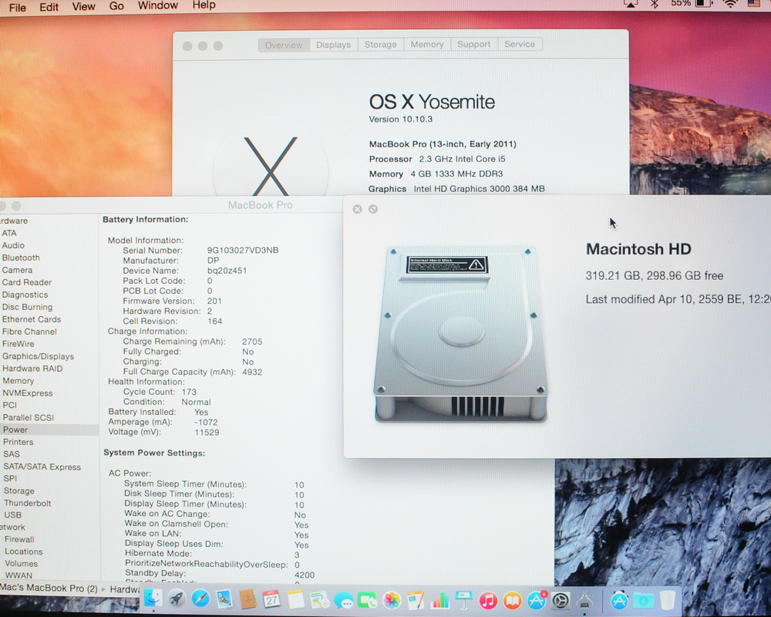Click the Wi-Fi status icon in menu bar
The width and height of the screenshot is (771, 617).
731,4
